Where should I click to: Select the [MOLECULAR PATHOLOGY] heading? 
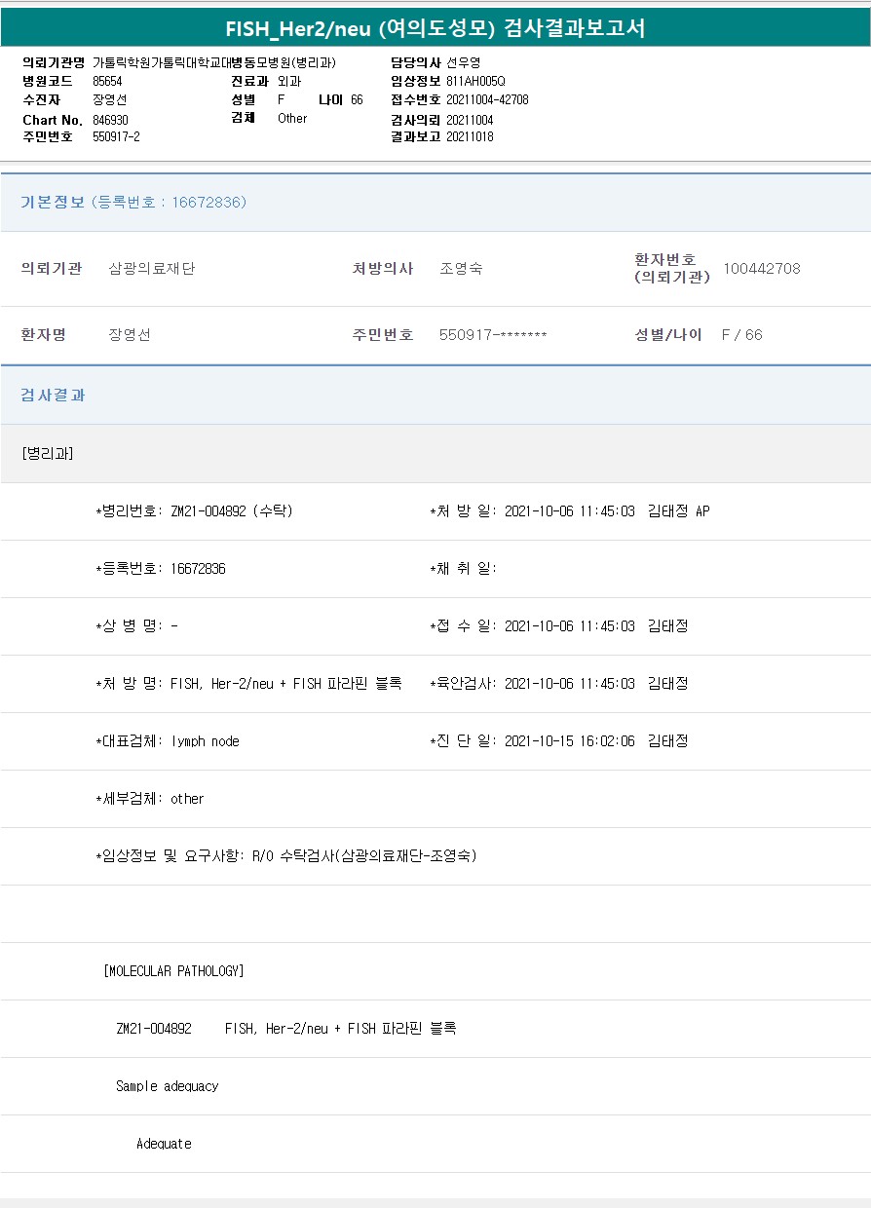[173, 971]
